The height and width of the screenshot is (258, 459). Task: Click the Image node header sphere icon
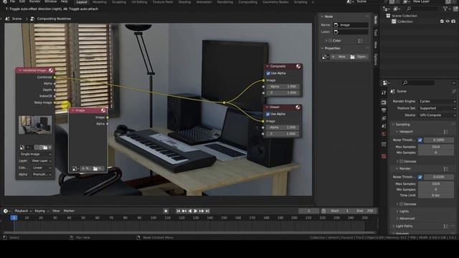(x=103, y=110)
